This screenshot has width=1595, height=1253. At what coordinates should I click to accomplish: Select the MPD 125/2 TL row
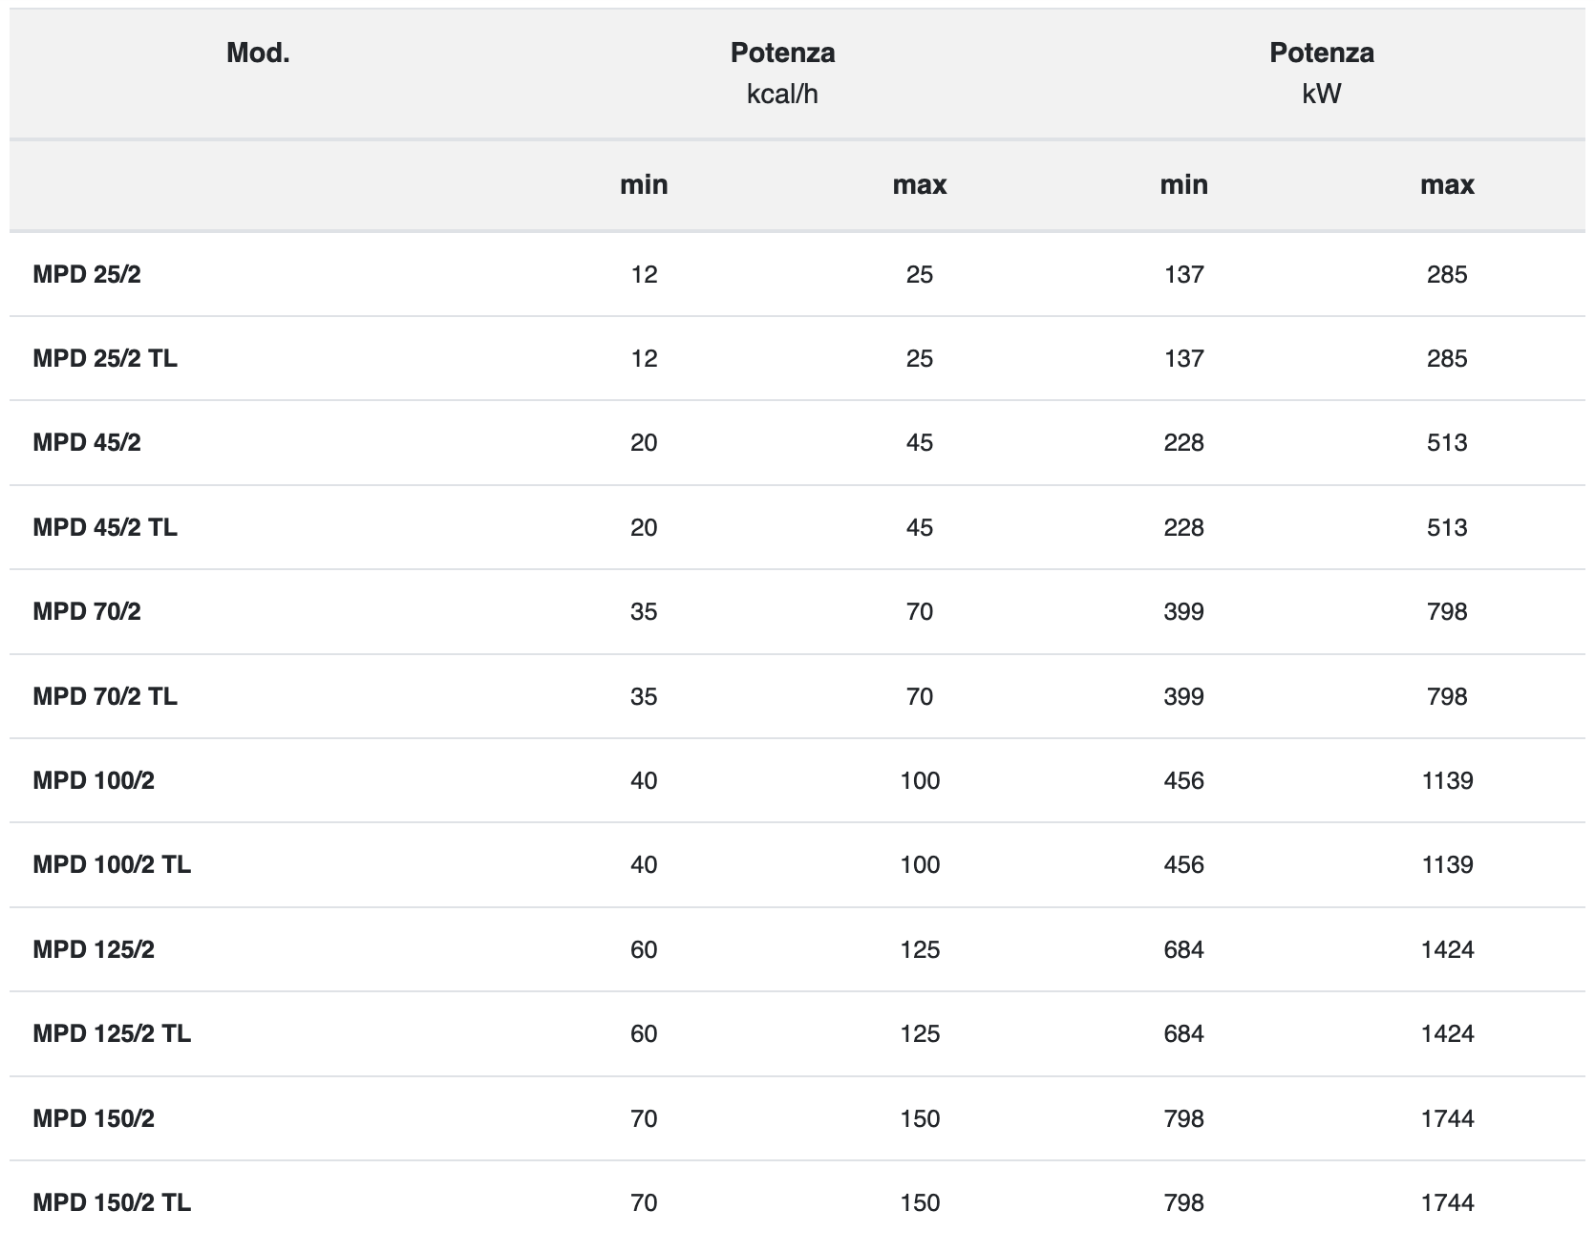797,1034
